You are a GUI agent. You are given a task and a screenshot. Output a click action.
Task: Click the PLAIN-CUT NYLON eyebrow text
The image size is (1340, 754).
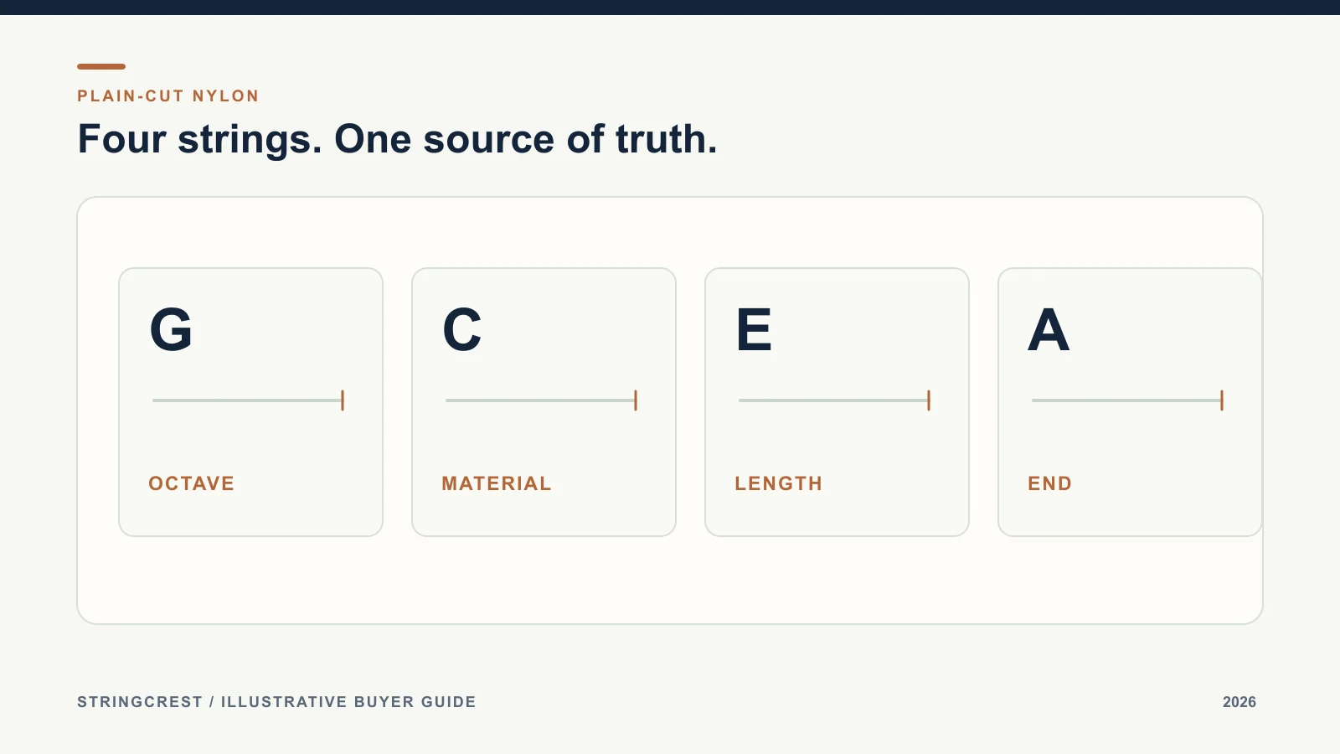coord(168,96)
